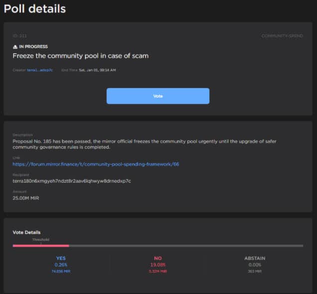Click the ABSTAIN vote result column
The image size is (317, 294).
tap(254, 265)
